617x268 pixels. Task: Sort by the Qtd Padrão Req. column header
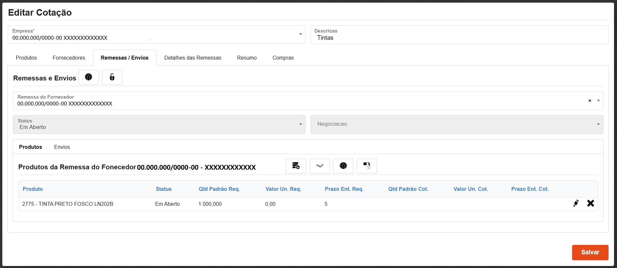pyautogui.click(x=219, y=189)
